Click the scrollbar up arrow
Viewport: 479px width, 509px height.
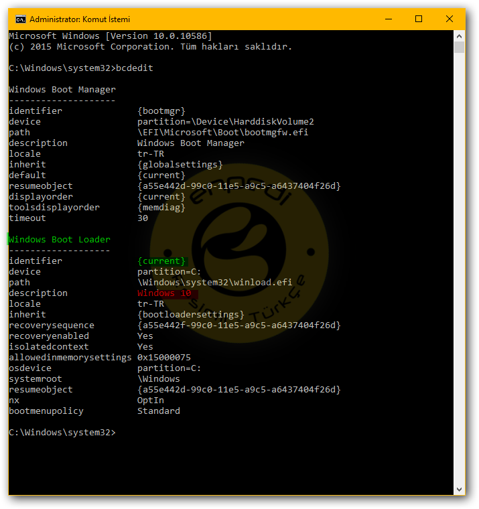click(459, 35)
